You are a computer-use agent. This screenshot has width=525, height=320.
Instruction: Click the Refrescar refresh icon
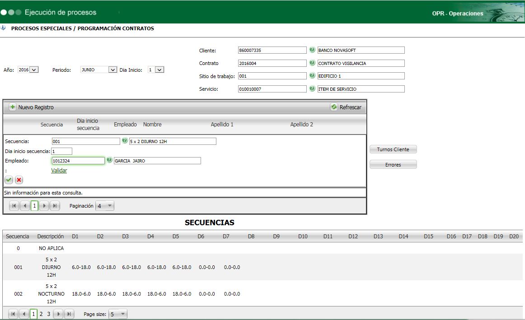click(x=334, y=107)
